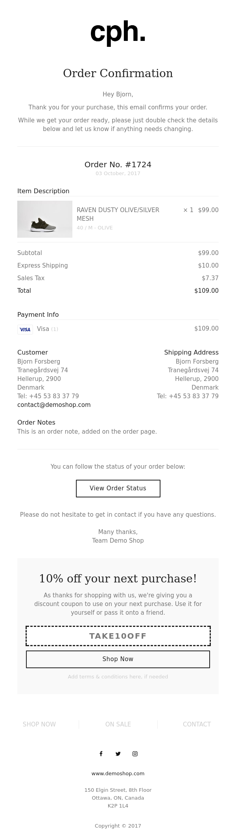This screenshot has height=839, width=236.
Task: Select the TAKE10OFF coupon code box
Action: tap(118, 636)
